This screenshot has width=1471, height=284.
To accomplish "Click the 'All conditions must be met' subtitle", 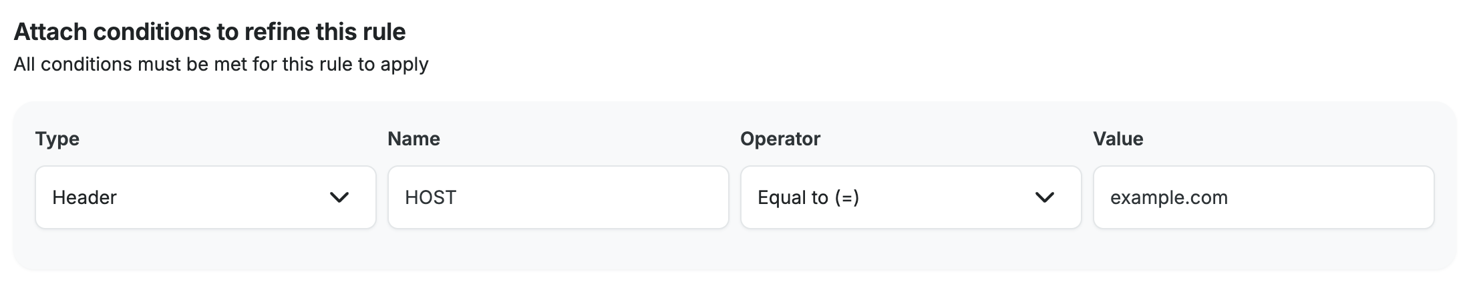I will [x=221, y=65].
